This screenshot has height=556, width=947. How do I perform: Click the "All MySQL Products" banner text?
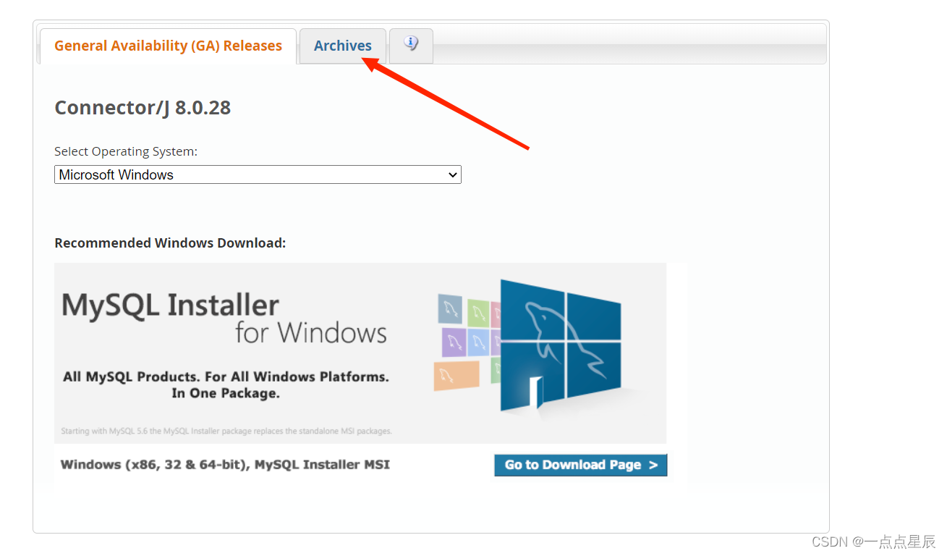226,385
